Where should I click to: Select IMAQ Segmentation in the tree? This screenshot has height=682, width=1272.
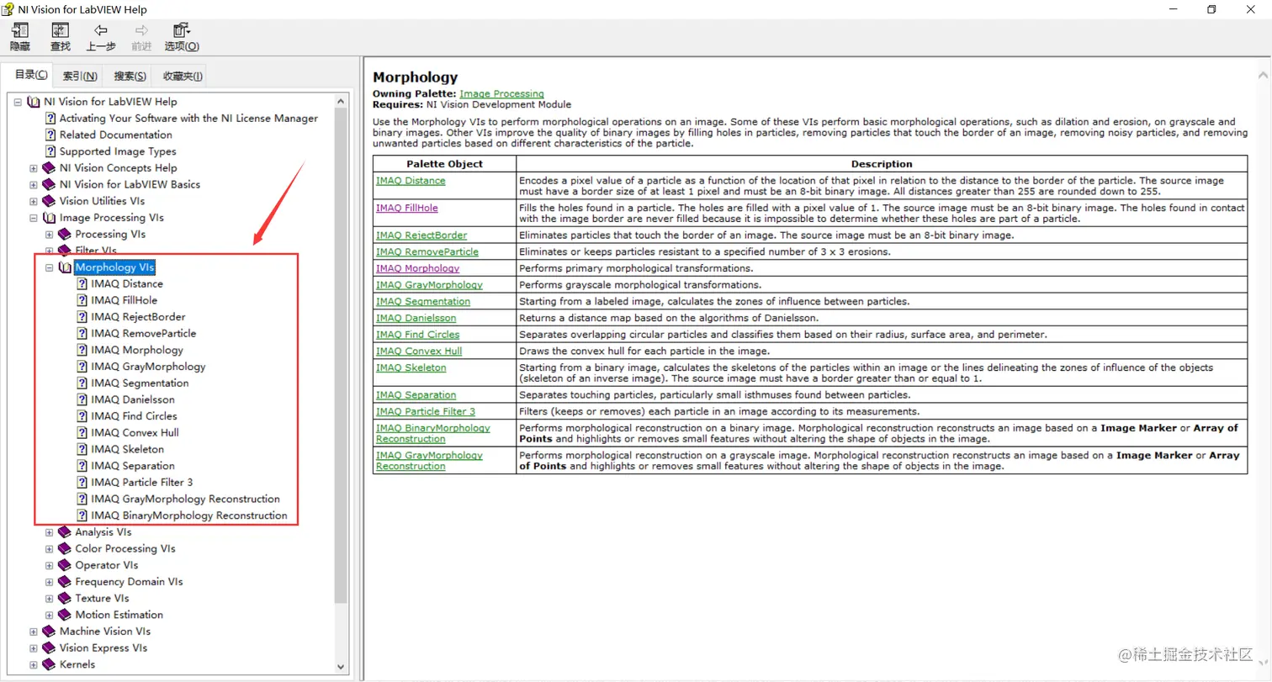pyautogui.click(x=140, y=383)
